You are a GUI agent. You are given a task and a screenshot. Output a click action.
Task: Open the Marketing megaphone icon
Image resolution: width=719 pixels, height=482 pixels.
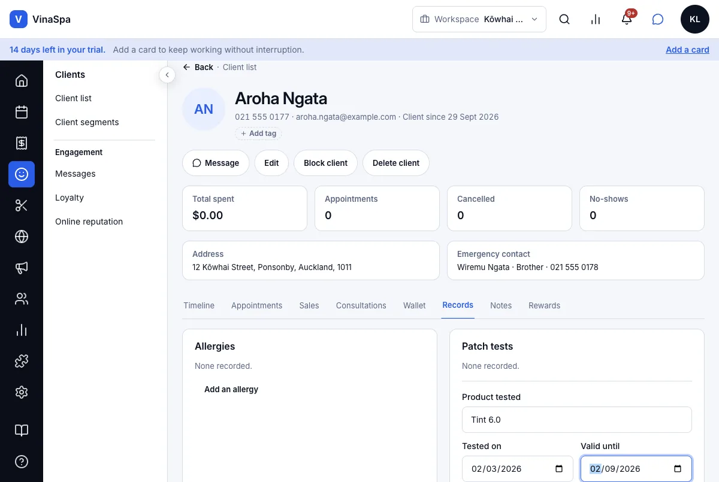pos(22,268)
